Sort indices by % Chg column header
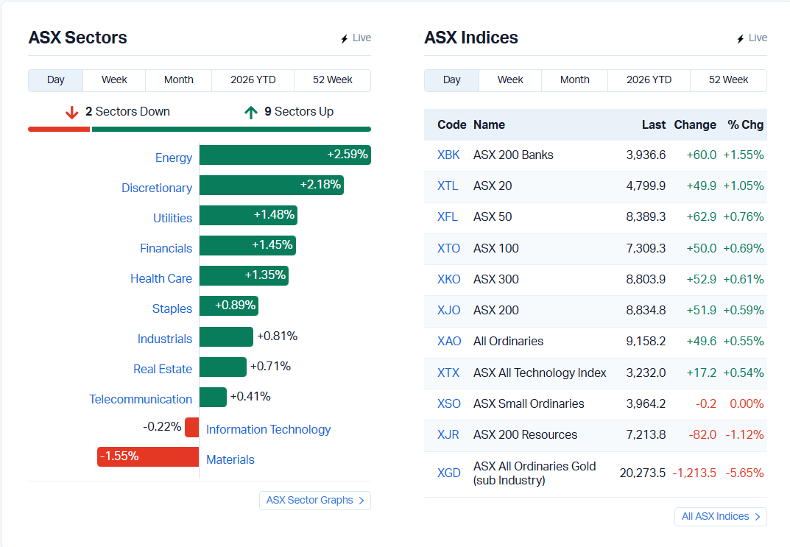The width and height of the screenshot is (790, 547). click(745, 124)
